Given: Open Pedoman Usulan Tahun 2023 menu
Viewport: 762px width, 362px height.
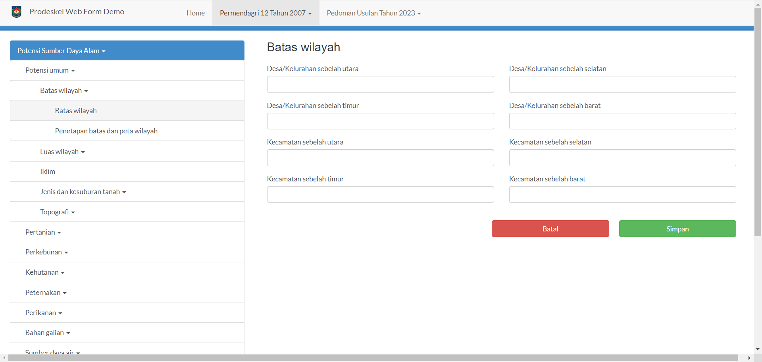Looking at the screenshot, I should click(x=374, y=13).
